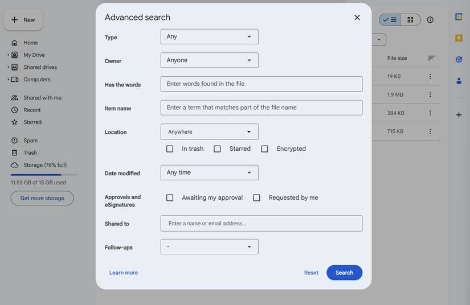Open the partially hidden filter dropdown
The height and width of the screenshot is (305, 470).
pyautogui.click(x=379, y=40)
